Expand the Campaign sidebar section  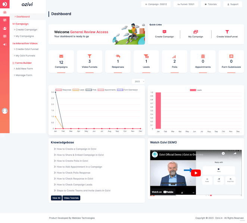coord(21,24)
